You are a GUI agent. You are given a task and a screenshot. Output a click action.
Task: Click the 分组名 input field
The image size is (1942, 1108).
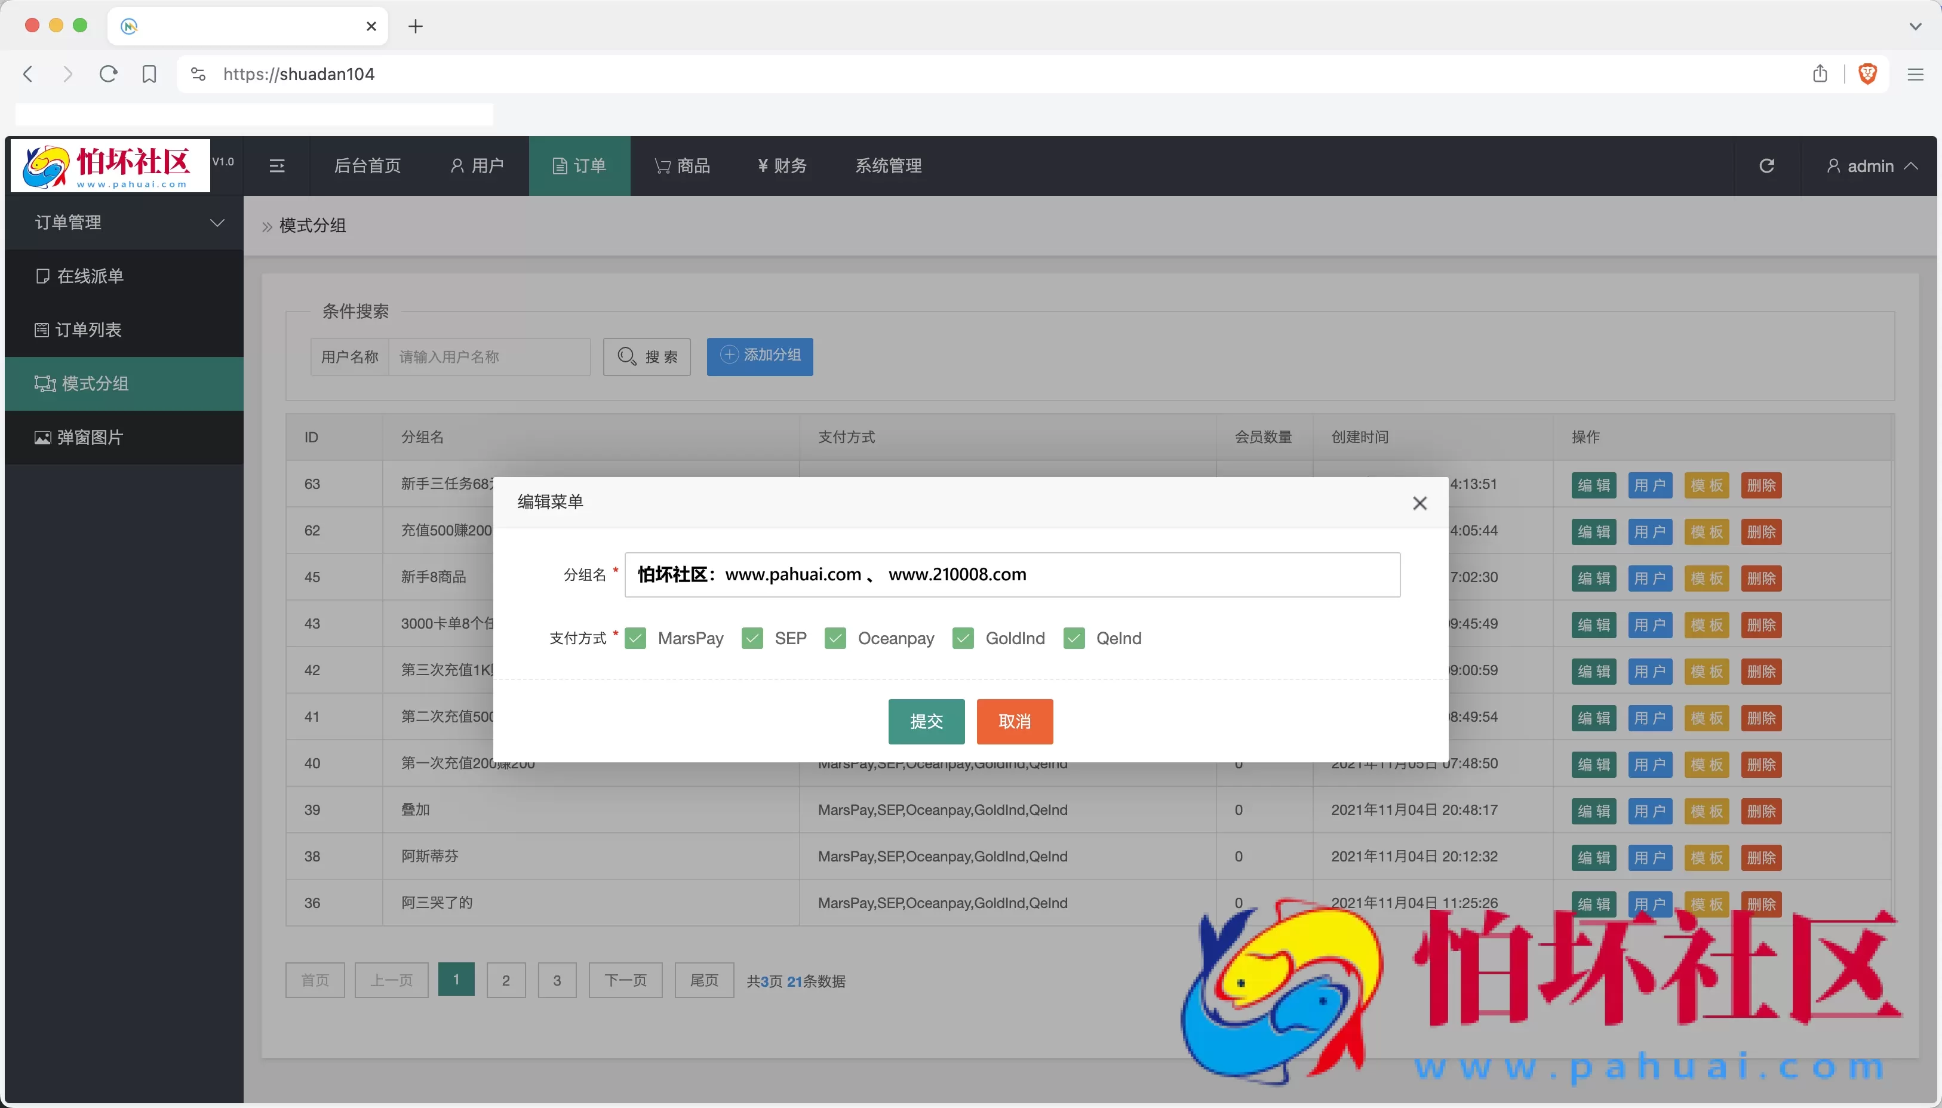coord(1012,574)
